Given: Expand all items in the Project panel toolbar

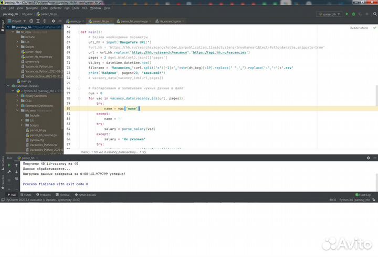Looking at the screenshot, I should [x=38, y=21].
